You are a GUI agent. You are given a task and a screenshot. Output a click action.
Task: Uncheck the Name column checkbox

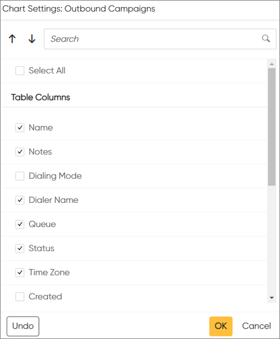click(x=20, y=128)
